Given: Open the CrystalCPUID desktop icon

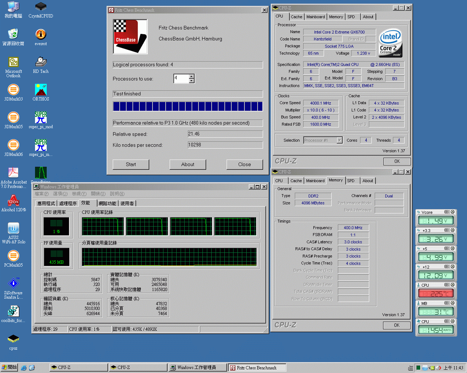Looking at the screenshot, I should coord(40,10).
